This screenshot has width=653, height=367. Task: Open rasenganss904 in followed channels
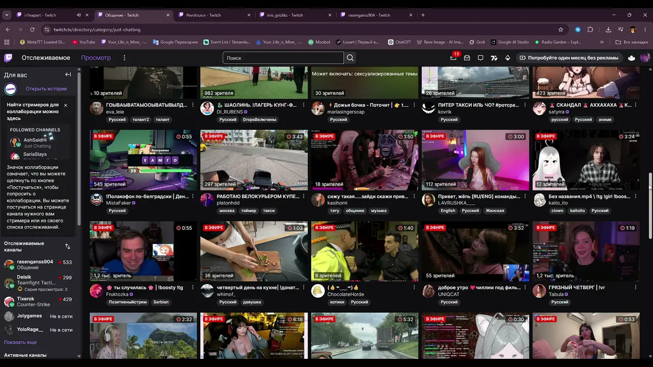(39, 265)
